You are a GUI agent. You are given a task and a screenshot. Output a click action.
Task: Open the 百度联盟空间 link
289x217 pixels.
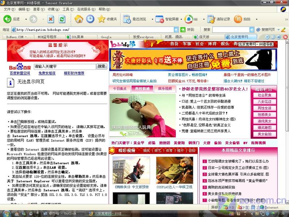[x=20, y=73]
